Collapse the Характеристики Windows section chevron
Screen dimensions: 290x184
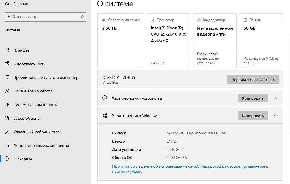click(x=276, y=115)
